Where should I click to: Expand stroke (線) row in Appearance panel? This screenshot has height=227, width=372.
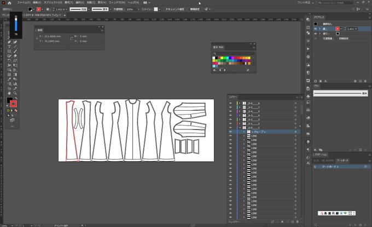click(319, 29)
